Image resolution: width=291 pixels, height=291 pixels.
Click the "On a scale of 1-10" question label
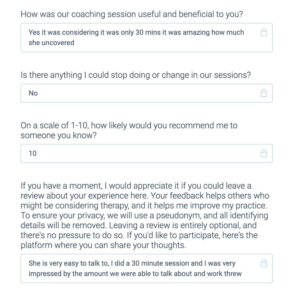(x=129, y=126)
